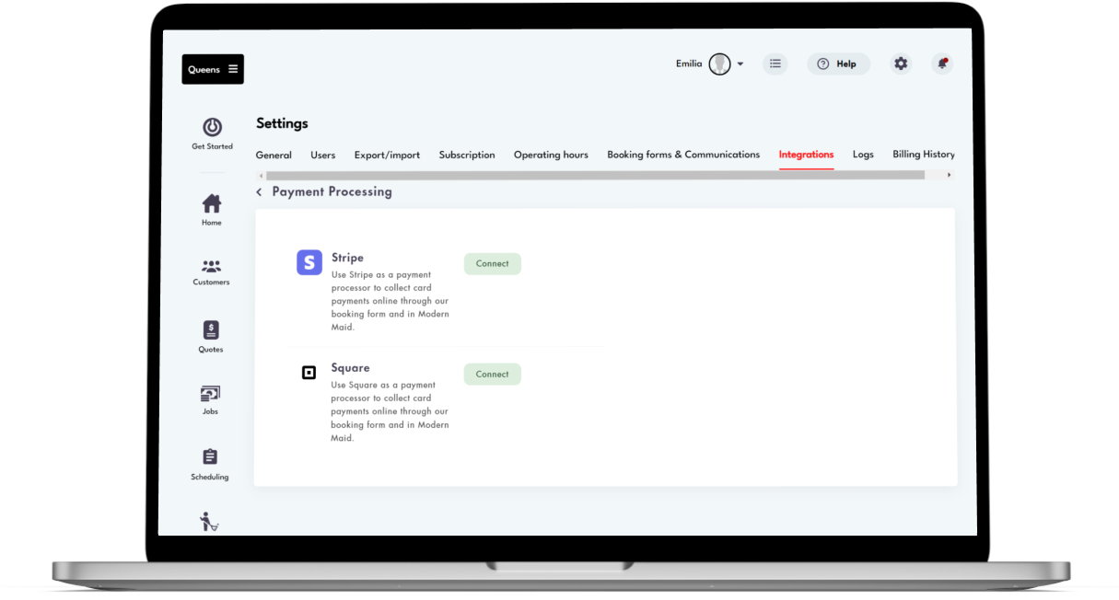1119x600 pixels.
Task: Click the Stripe logo icon
Action: click(x=309, y=262)
